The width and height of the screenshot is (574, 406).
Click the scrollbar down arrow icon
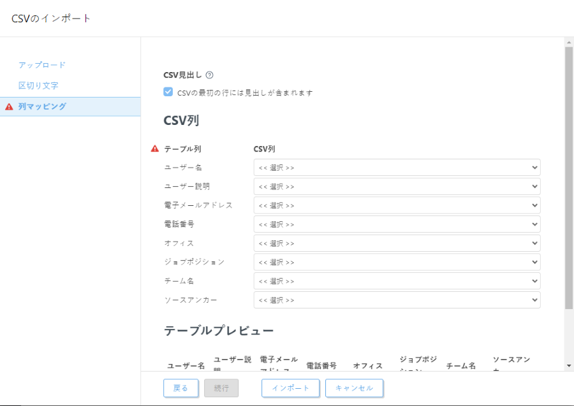(568, 366)
